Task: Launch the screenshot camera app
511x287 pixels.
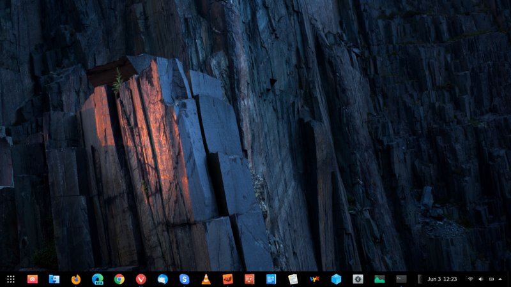Action: (x=33, y=279)
